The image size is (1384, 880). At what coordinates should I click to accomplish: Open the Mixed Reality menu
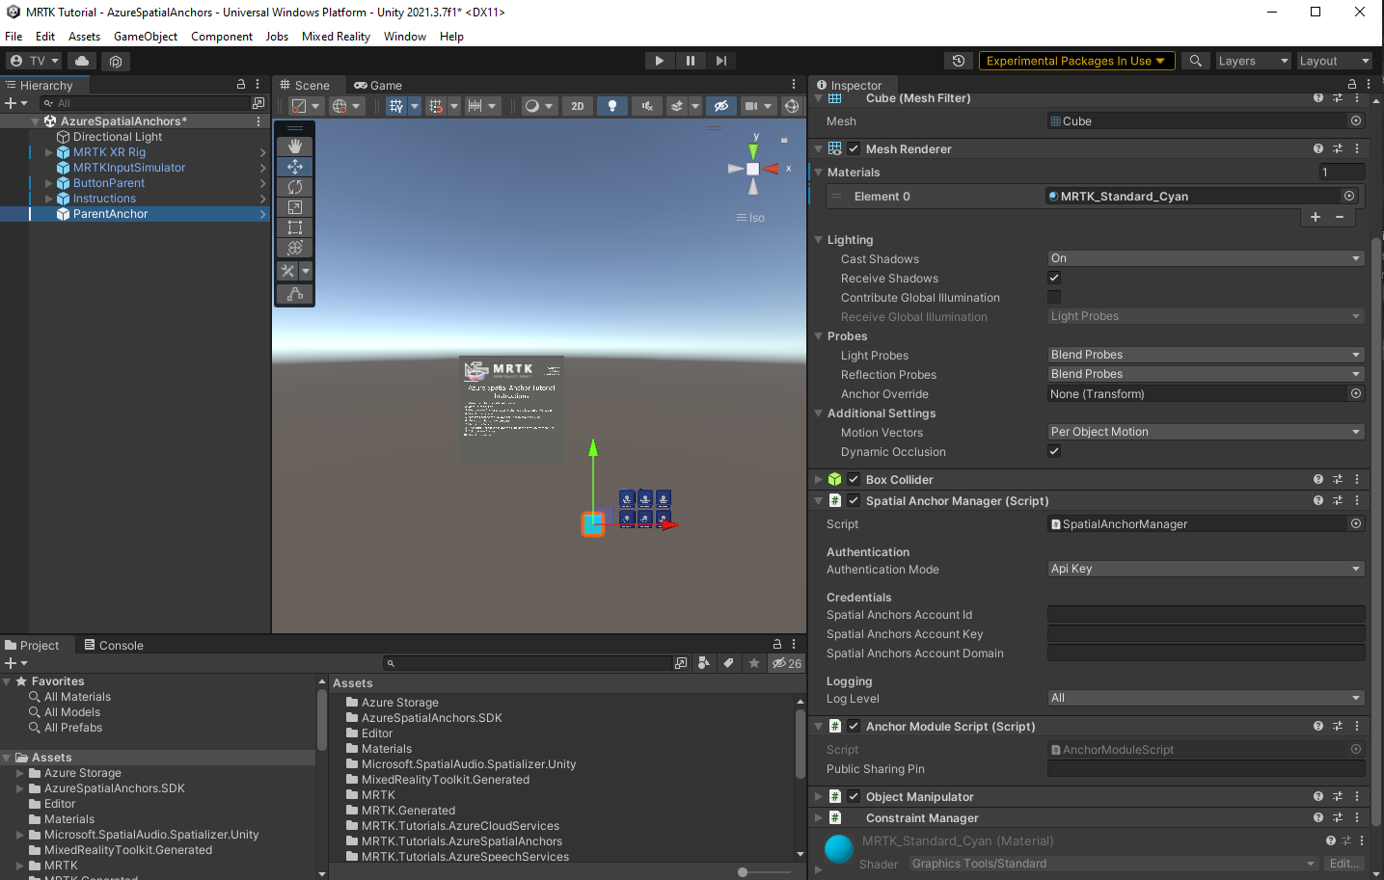pyautogui.click(x=336, y=37)
